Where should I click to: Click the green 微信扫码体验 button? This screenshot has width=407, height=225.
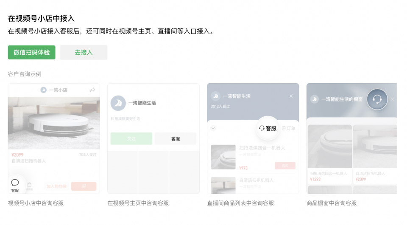pyautogui.click(x=31, y=53)
